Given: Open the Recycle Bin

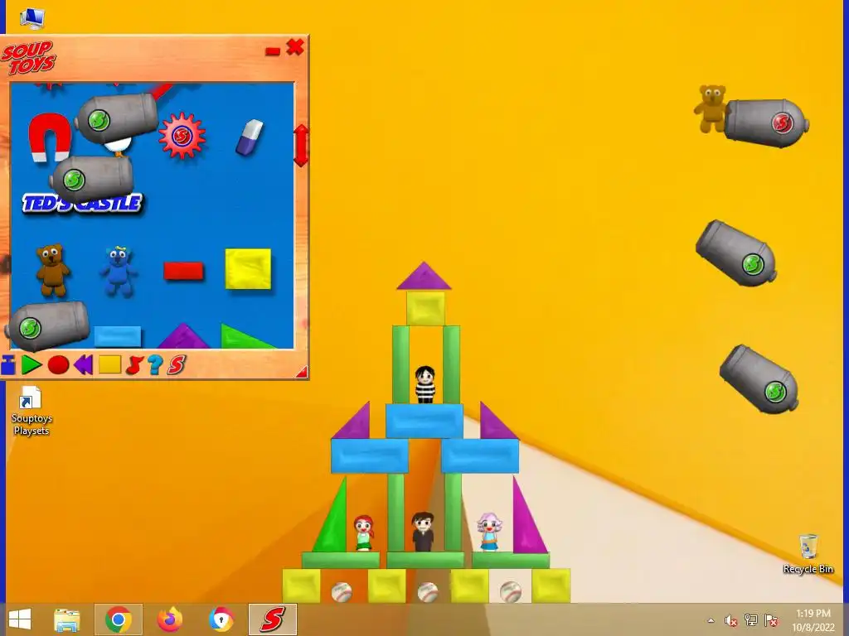Looking at the screenshot, I should (808, 554).
